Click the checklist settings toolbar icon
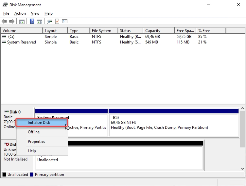Screen dimensions: 246x186 (x=65, y=22)
